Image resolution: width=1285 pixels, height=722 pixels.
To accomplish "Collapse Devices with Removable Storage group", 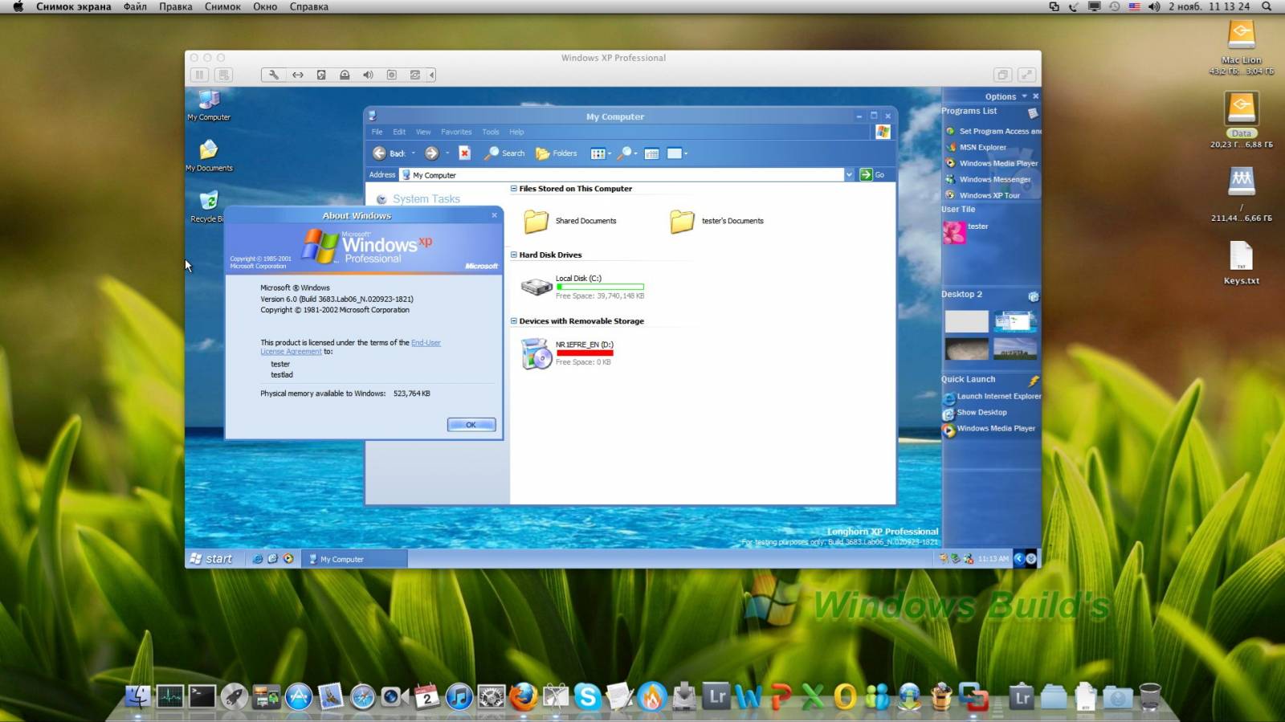I will 514,321.
